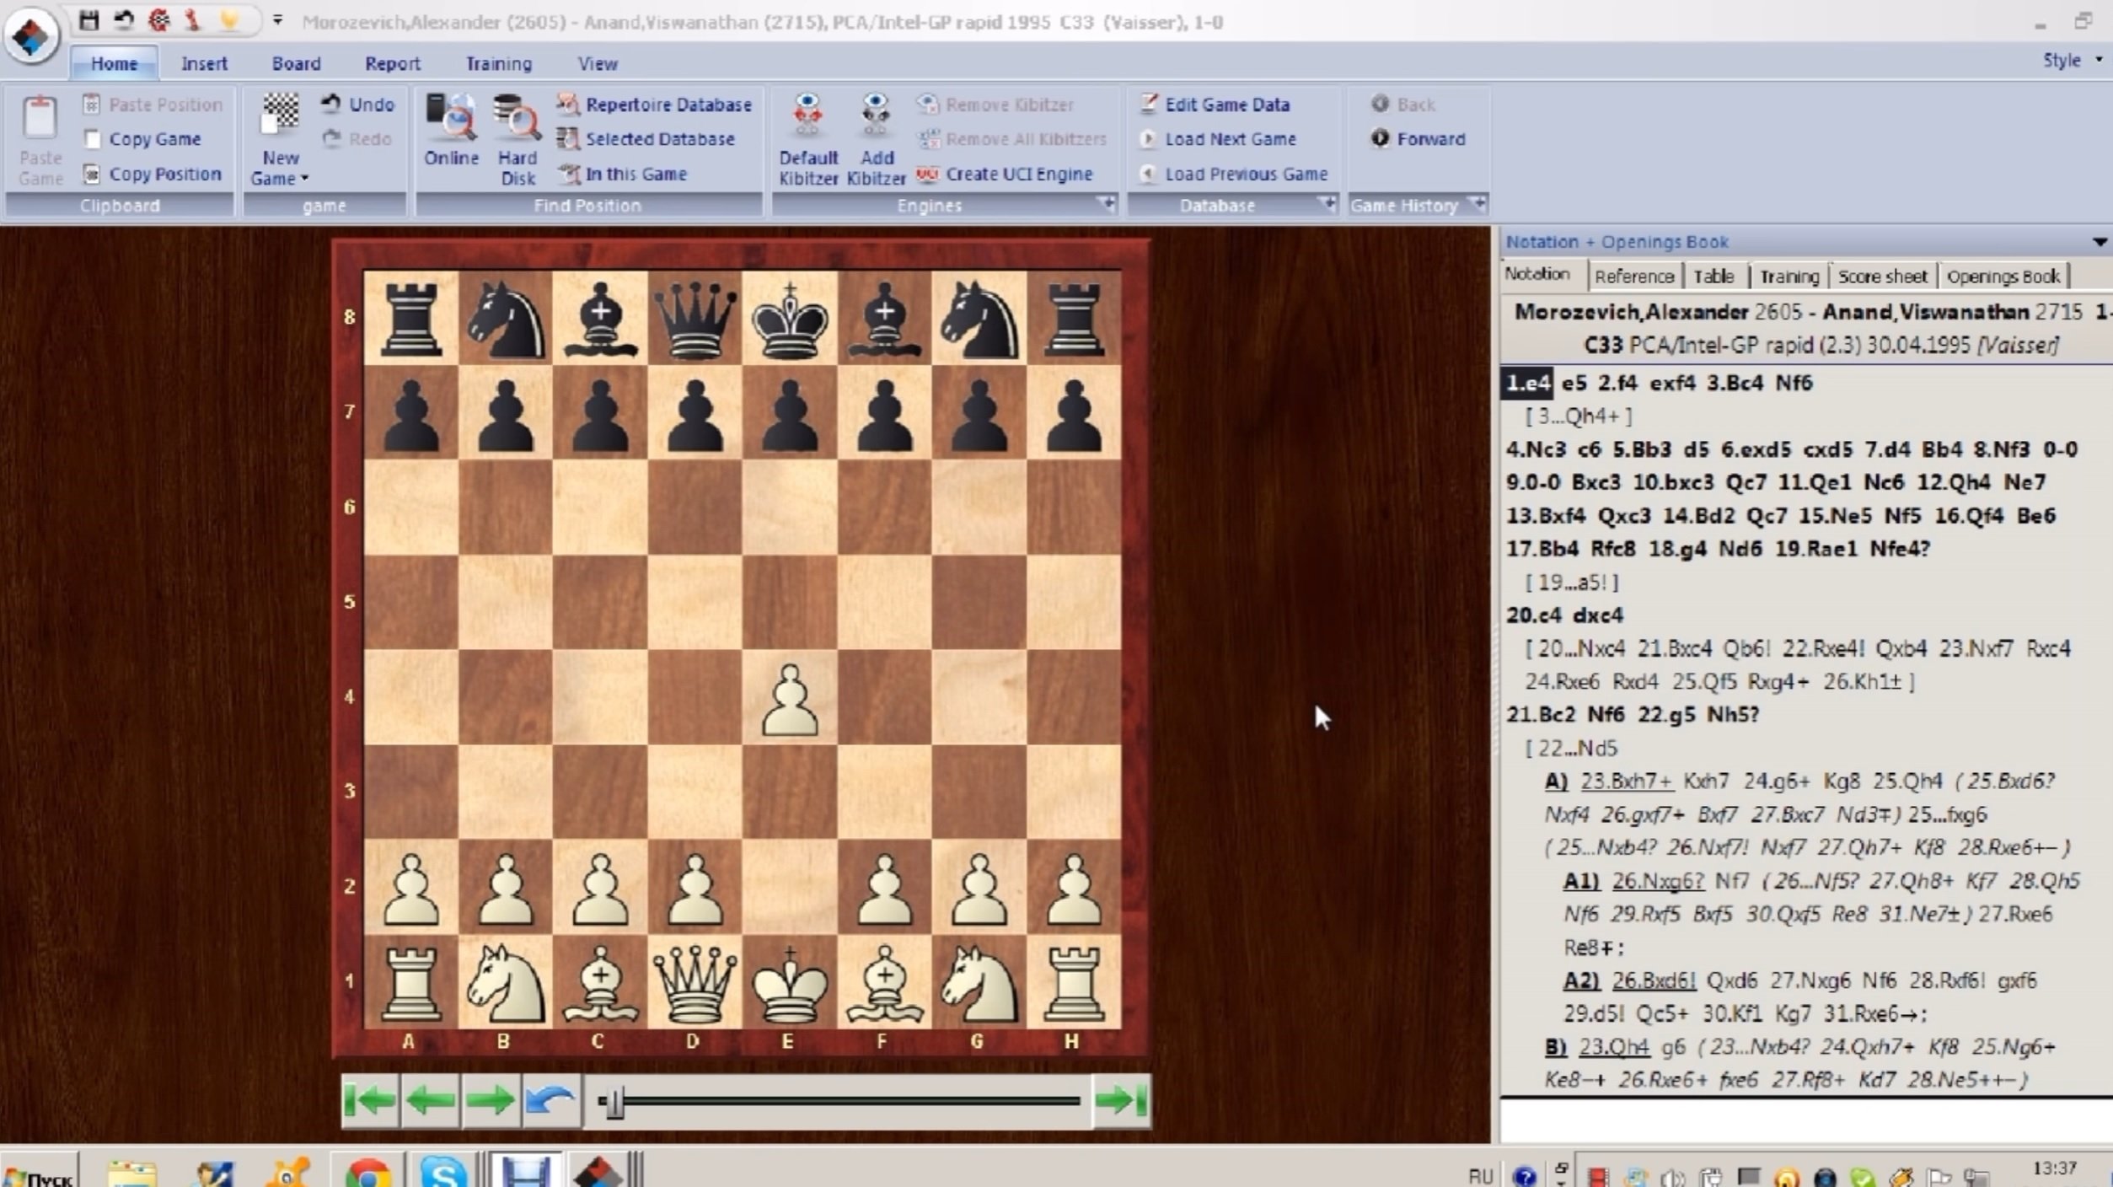Open the View ribbon tab

coord(597,63)
